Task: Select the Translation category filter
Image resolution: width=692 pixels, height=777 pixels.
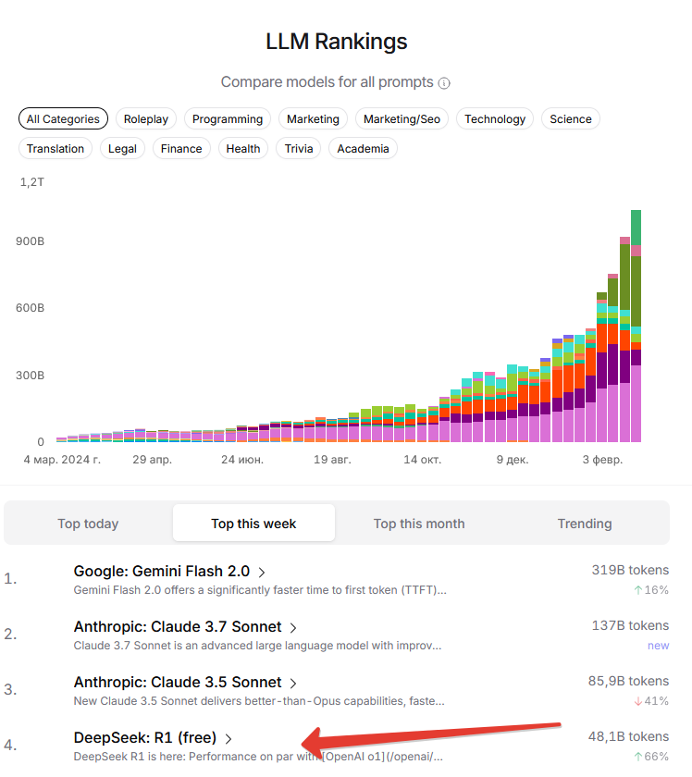Action: click(x=56, y=149)
